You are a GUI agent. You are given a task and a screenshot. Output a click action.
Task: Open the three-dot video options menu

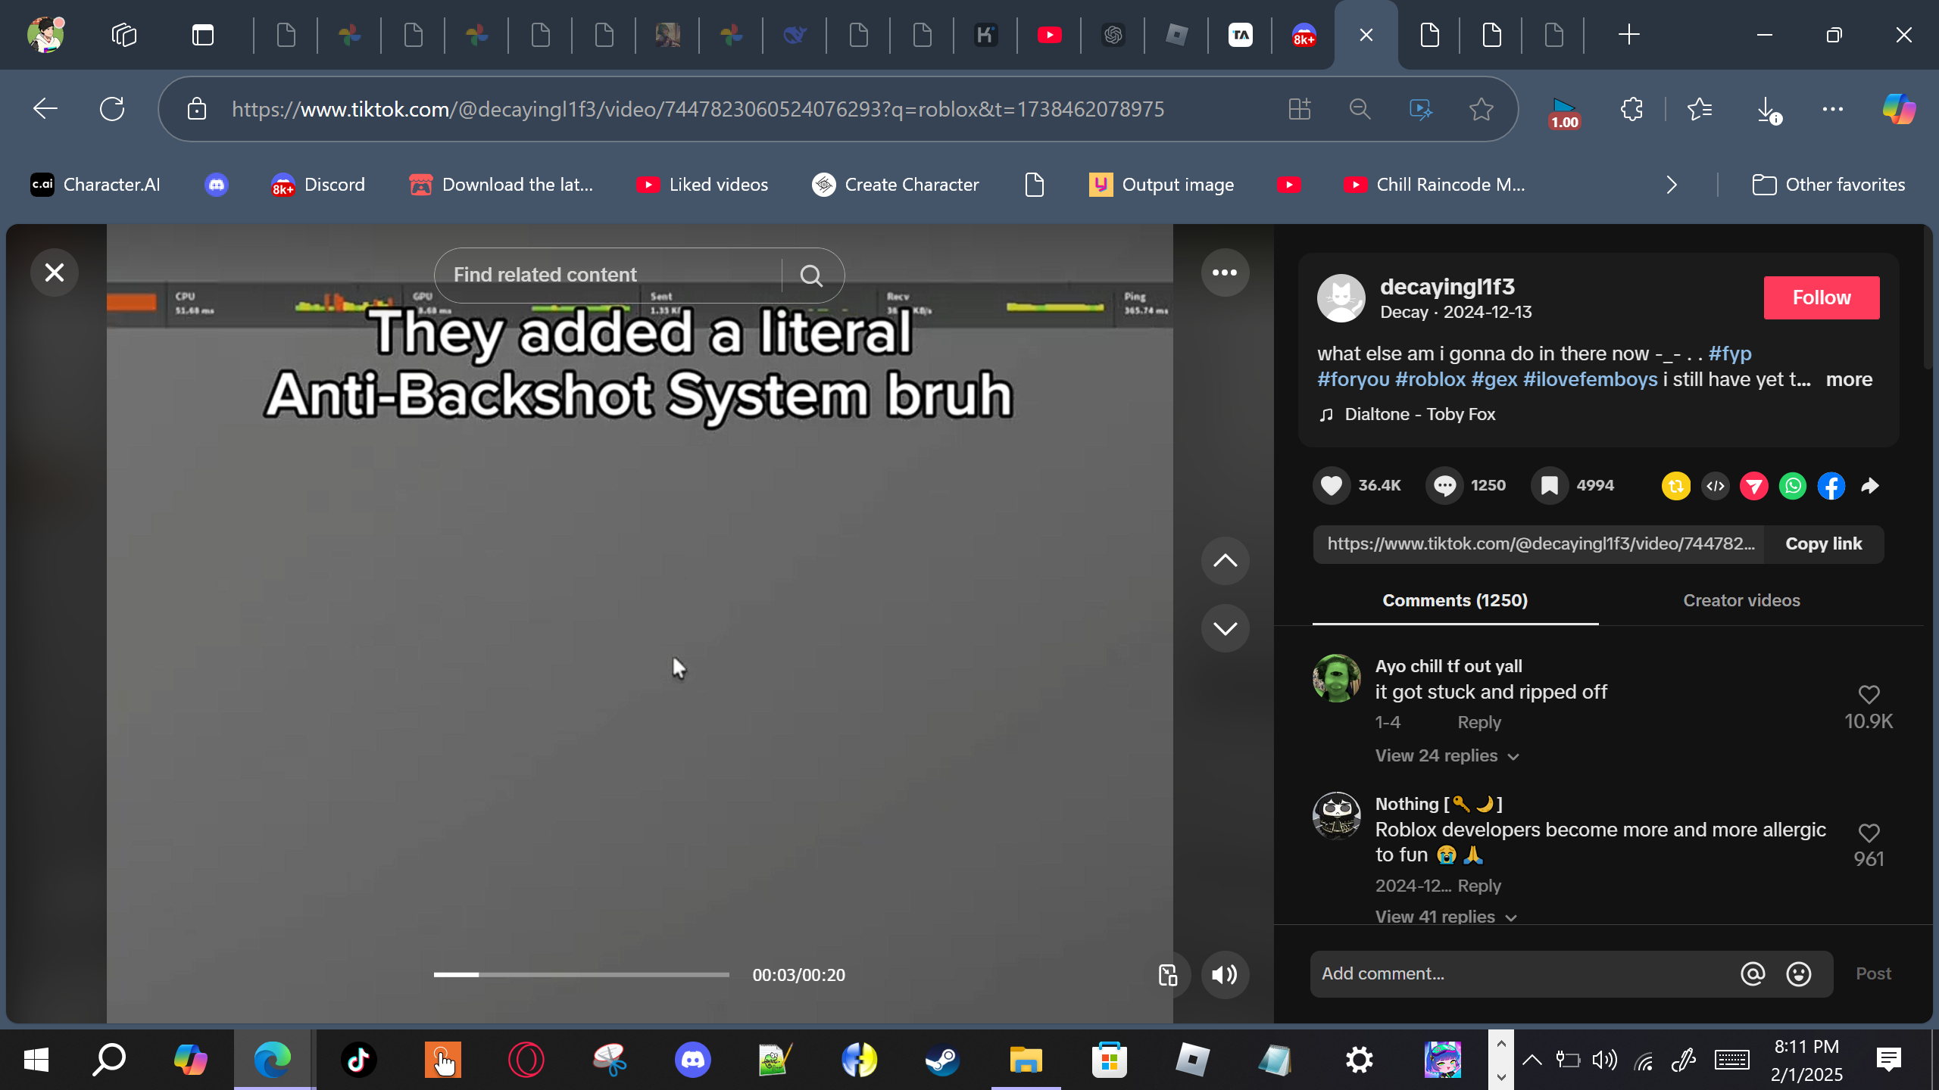point(1224,272)
